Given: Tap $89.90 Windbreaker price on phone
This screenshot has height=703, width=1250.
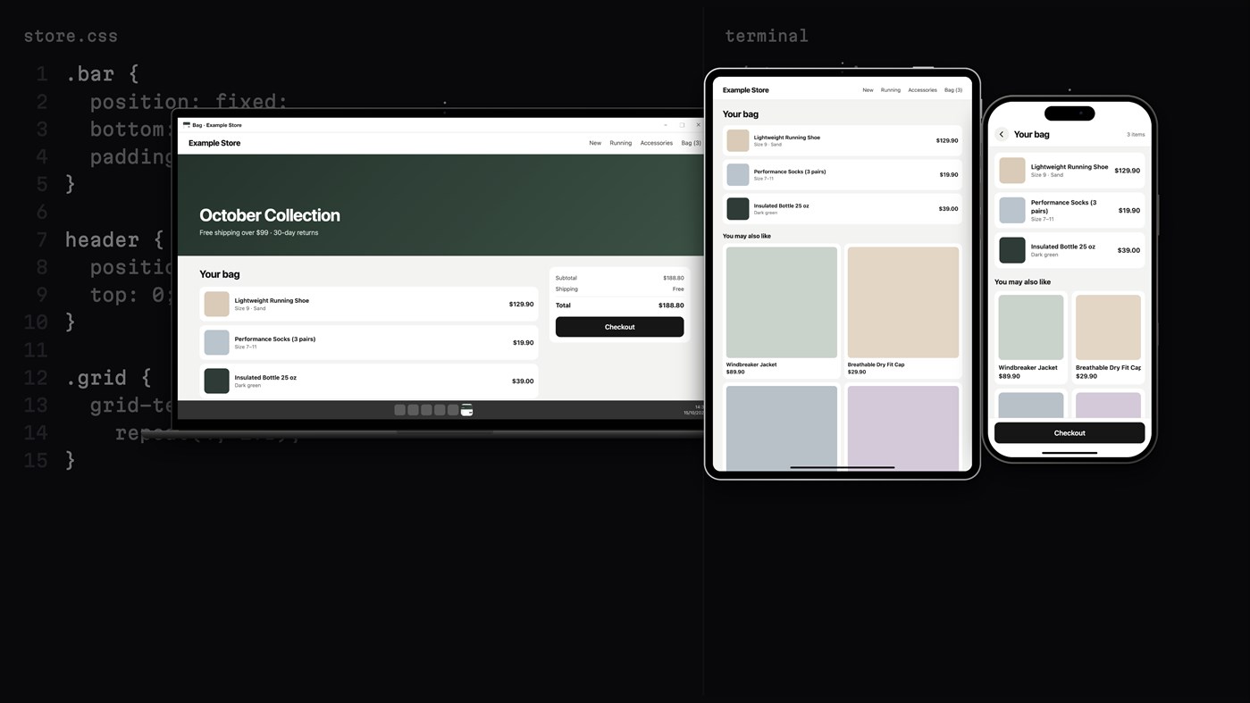Looking at the screenshot, I should (1009, 377).
